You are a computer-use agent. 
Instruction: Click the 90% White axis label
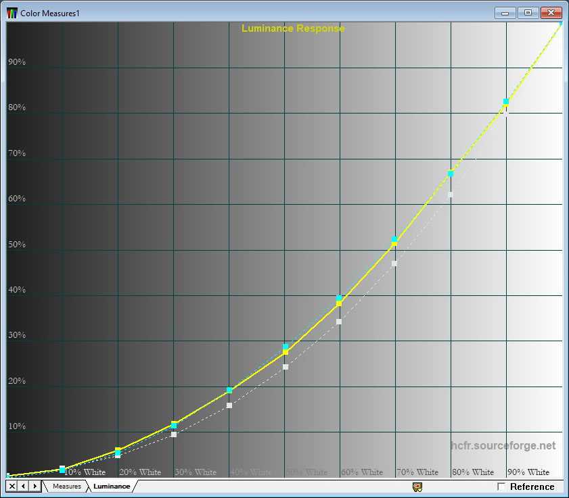528,472
